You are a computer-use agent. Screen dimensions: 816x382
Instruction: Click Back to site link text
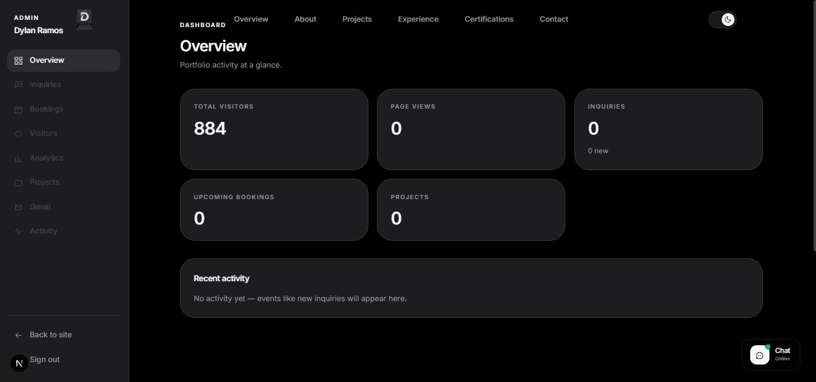tap(51, 335)
